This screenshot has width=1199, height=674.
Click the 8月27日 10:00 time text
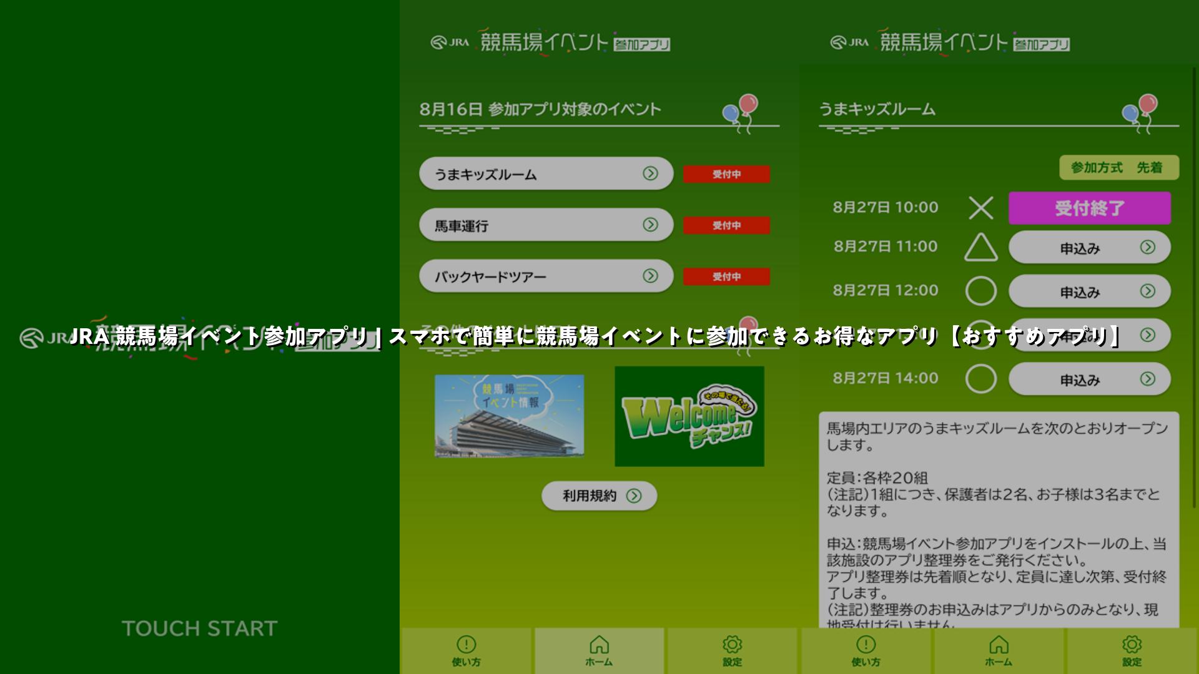(886, 207)
